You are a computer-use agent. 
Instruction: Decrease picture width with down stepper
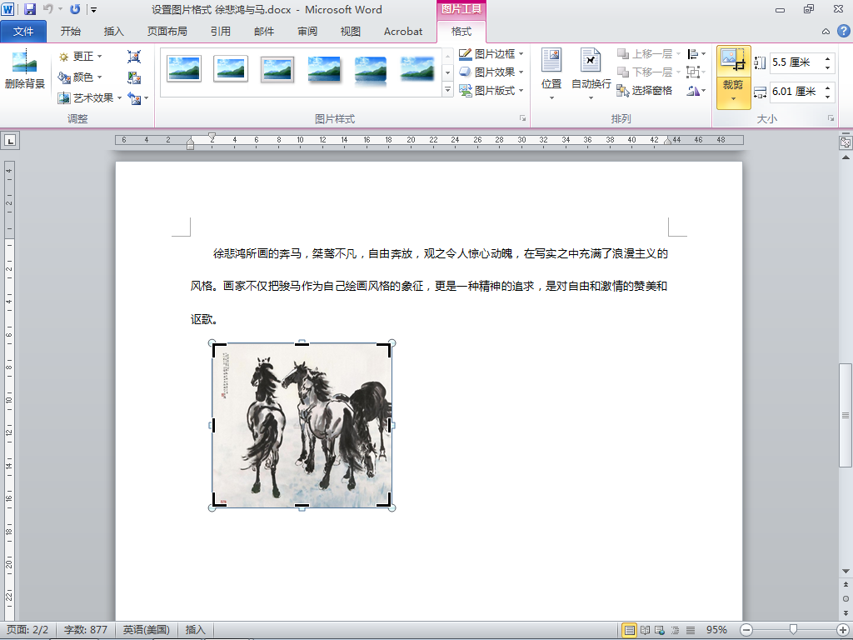tap(827, 97)
